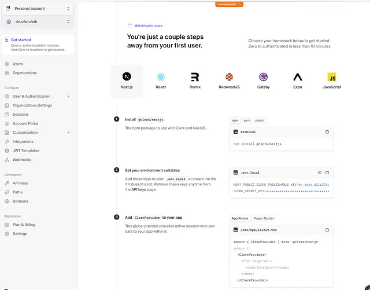
Task: Follow the API keys page link
Action: tap(139, 189)
